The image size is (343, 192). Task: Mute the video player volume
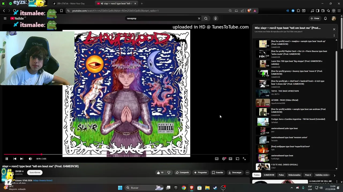(30, 159)
